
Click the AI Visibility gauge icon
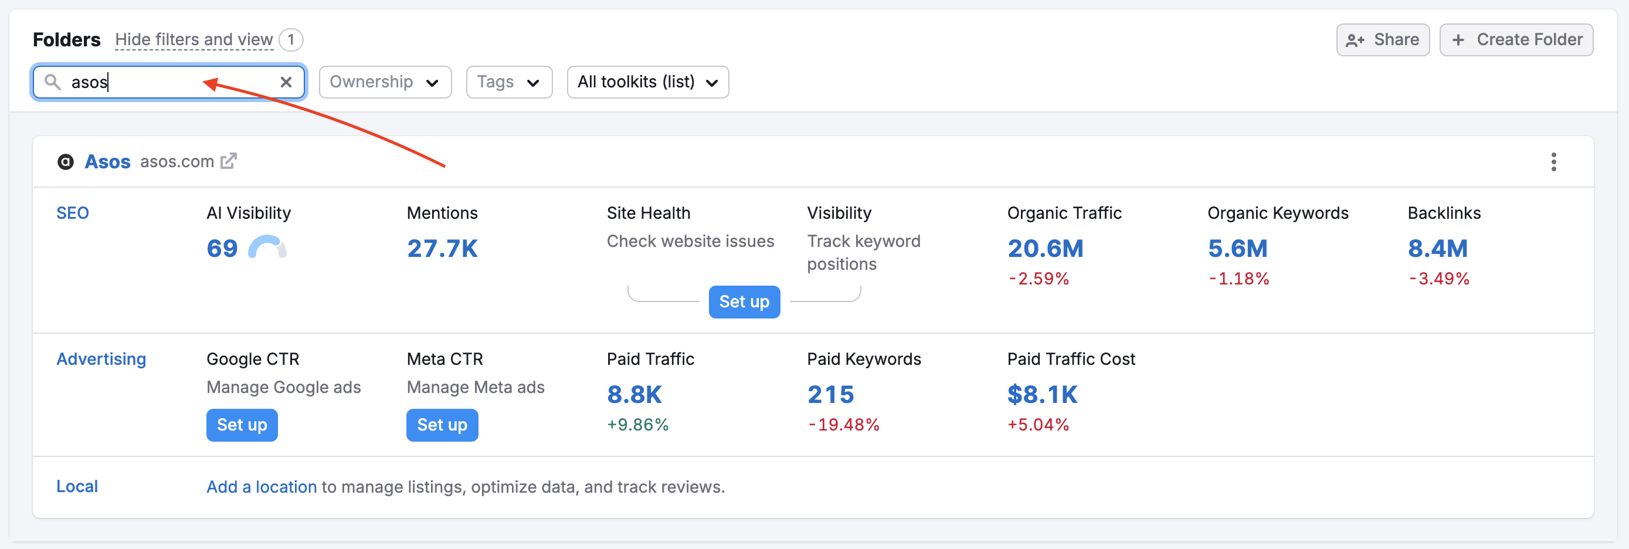tap(267, 248)
